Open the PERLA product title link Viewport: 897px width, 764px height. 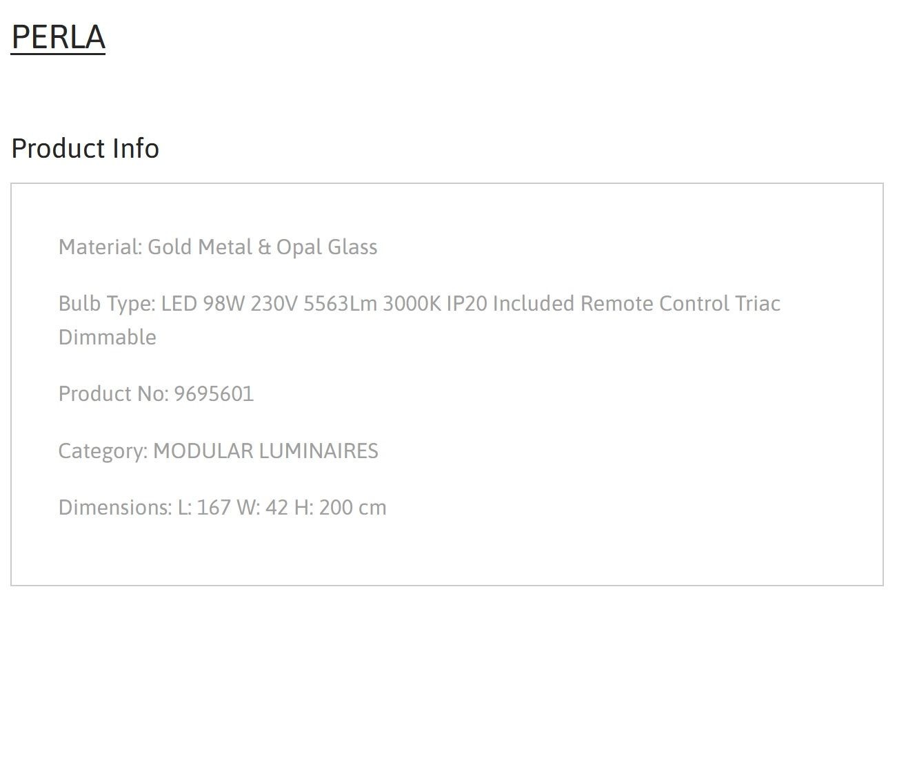coord(58,37)
